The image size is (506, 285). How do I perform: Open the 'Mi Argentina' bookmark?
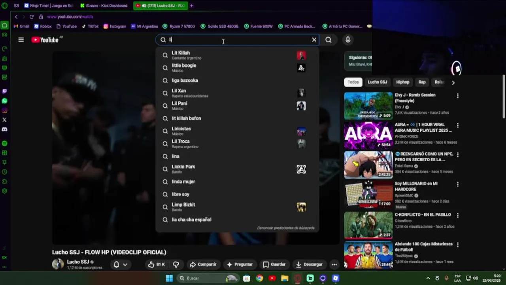144,26
